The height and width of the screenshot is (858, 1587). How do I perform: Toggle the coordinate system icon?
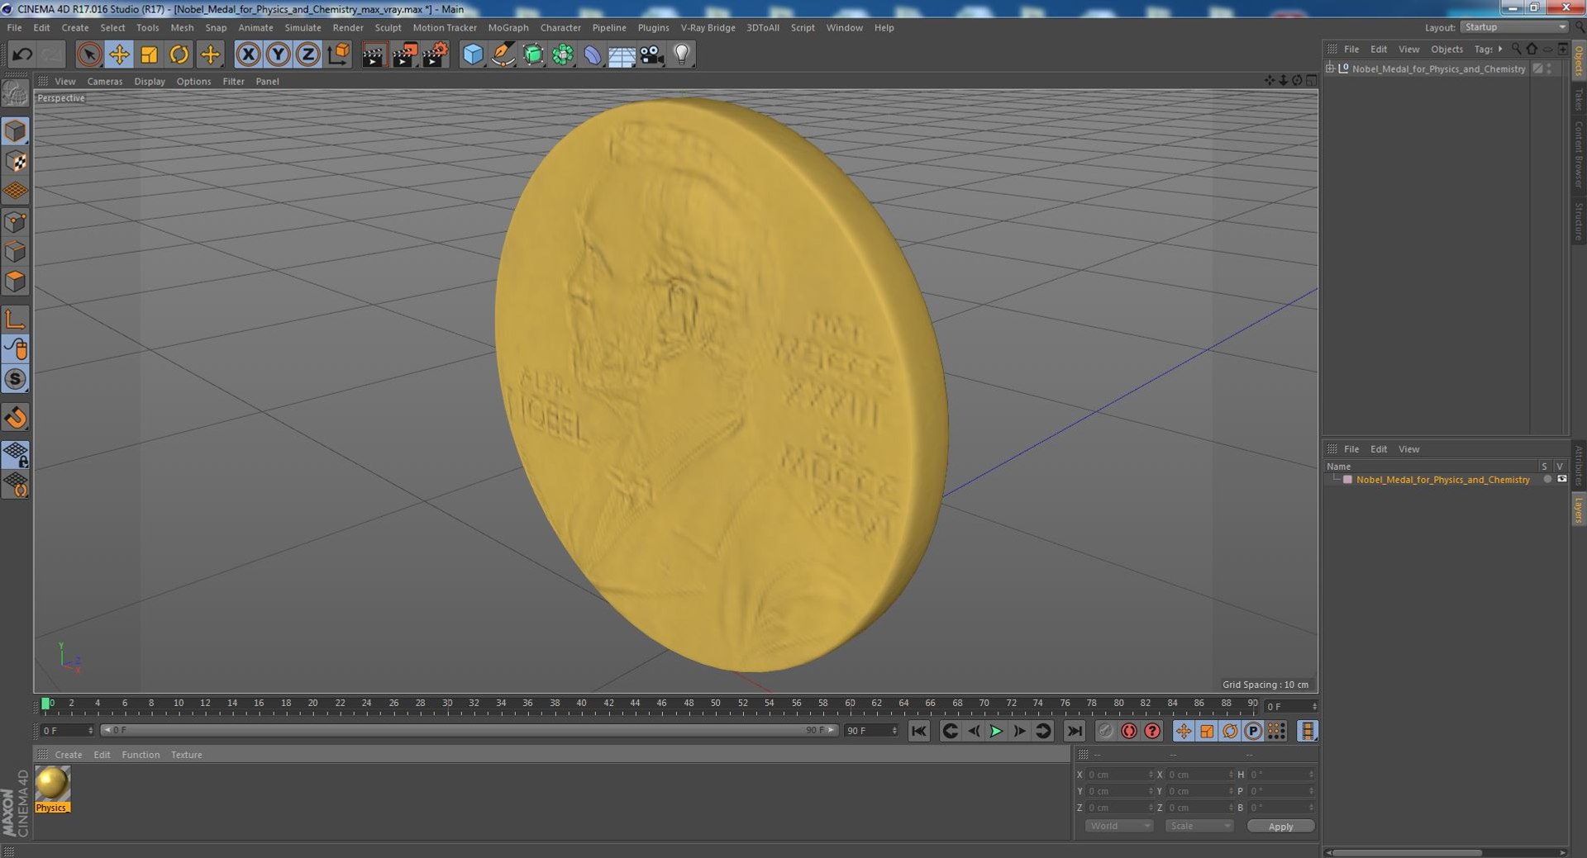[x=338, y=55]
